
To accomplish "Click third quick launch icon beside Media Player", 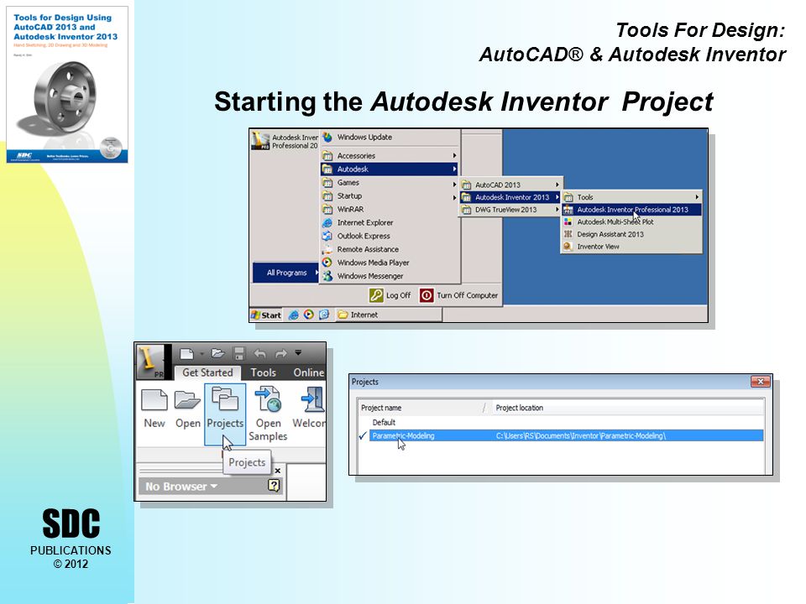I will coord(324,315).
